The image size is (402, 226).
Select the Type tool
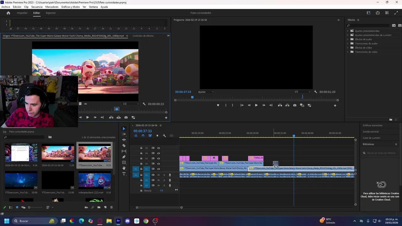point(124,174)
